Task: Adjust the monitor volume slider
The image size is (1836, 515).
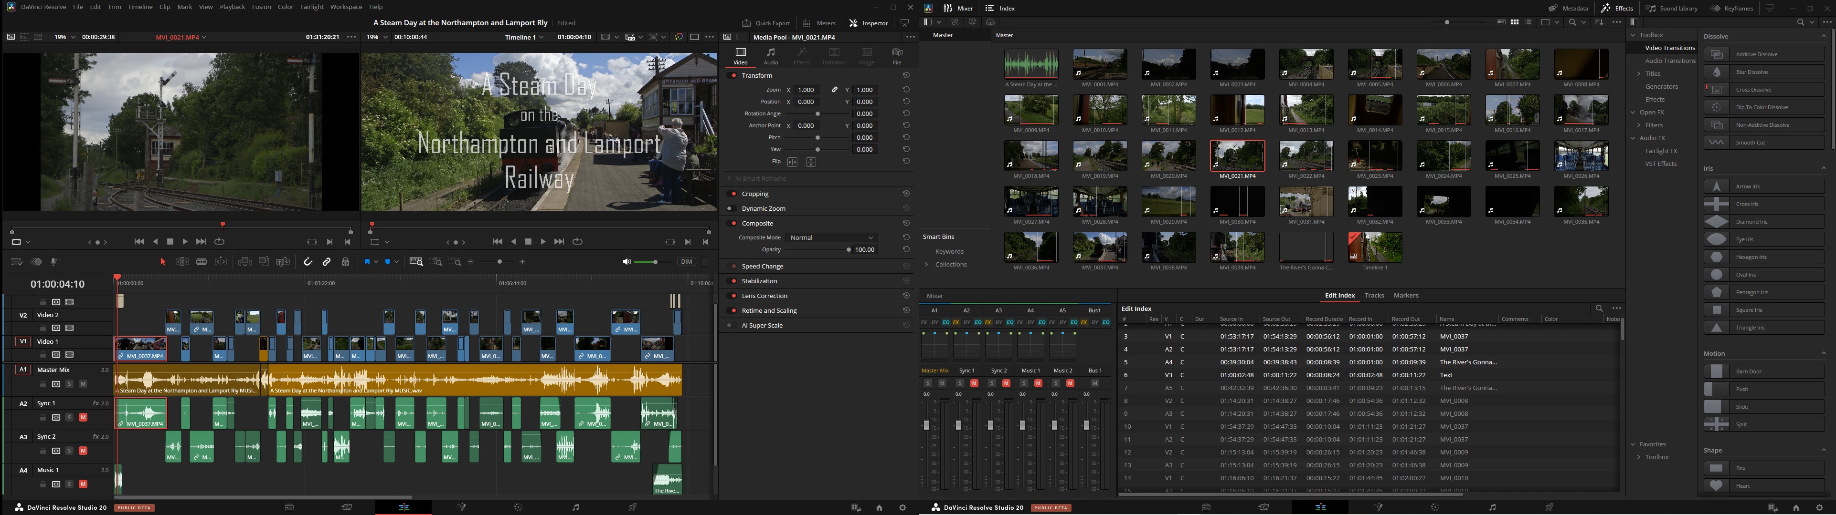Action: pyautogui.click(x=655, y=262)
